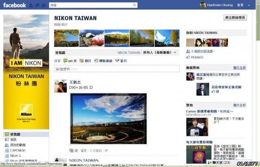Open the red plant and snow rocks thumbnail

(91, 38)
